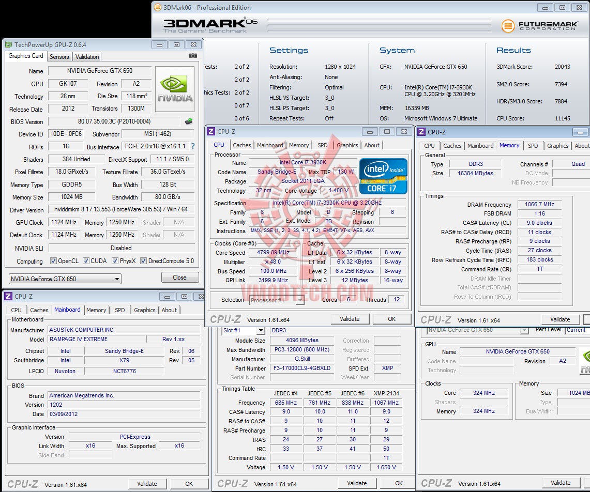Expand the Perf Level Current dropdown
Viewport: 590px width, 492px height.
576,330
